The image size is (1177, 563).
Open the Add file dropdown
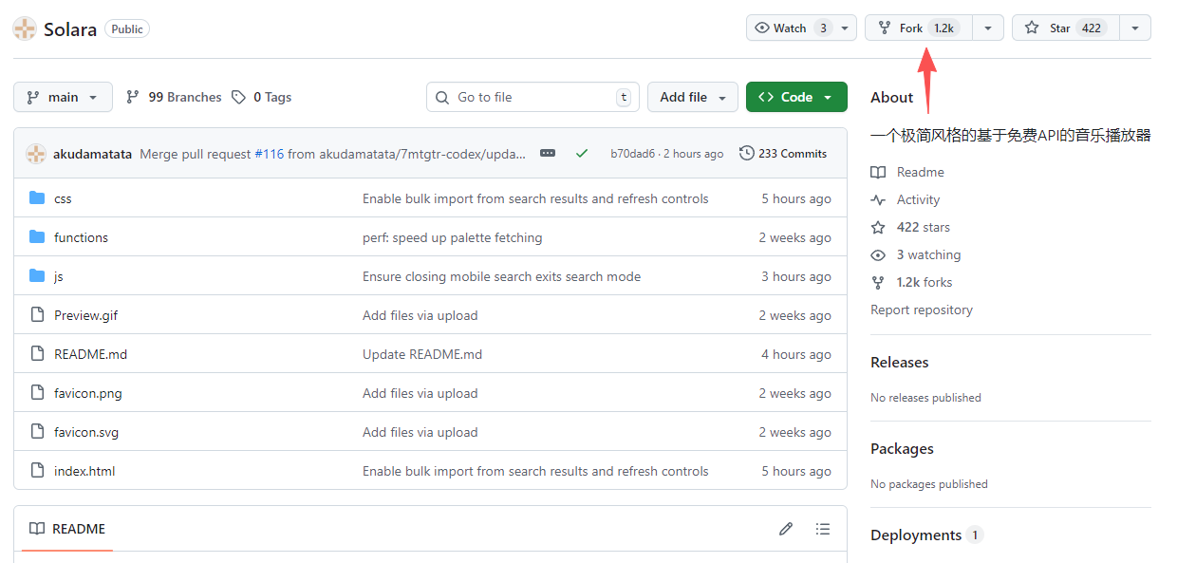(x=692, y=97)
